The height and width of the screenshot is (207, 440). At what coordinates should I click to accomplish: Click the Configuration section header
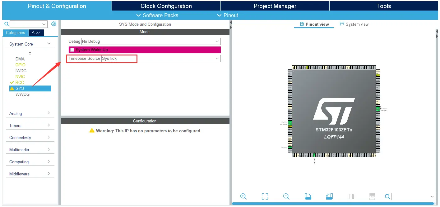coord(145,121)
